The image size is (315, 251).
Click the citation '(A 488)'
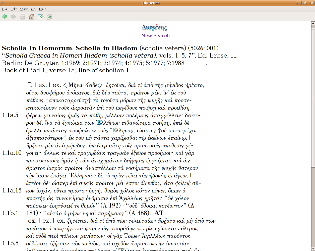click(140, 213)
